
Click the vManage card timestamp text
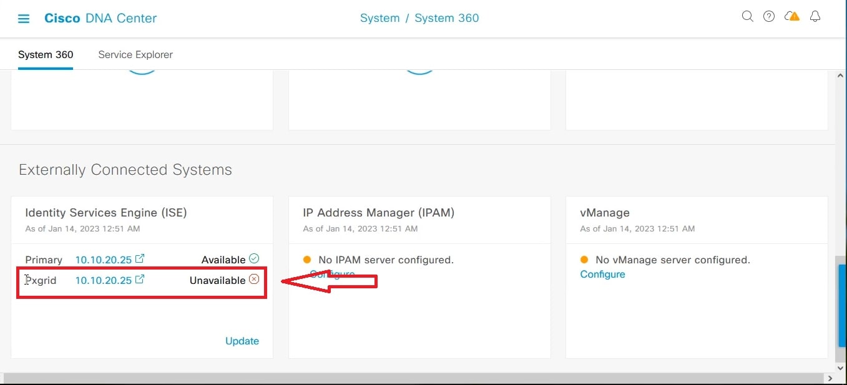pyautogui.click(x=637, y=228)
